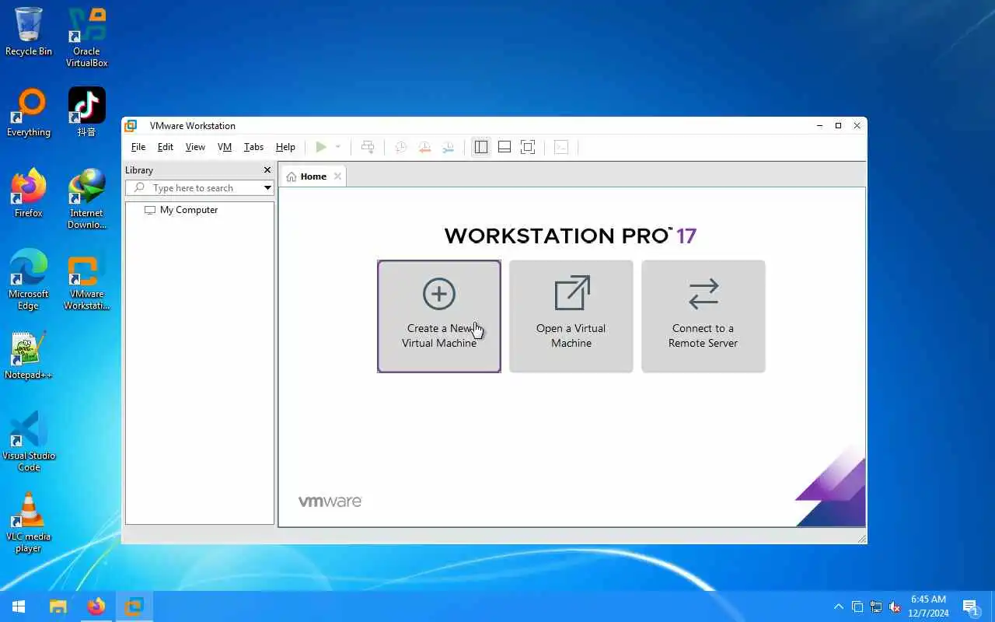Viewport: 995px width, 622px height.
Task: Select Oracle VirtualBox desktop shortcut
Action: (x=87, y=37)
